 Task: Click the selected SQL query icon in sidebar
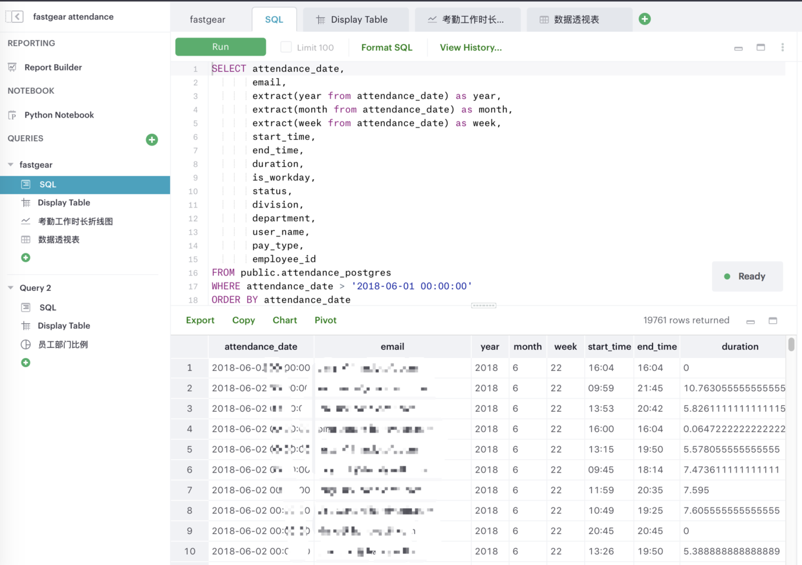26,184
